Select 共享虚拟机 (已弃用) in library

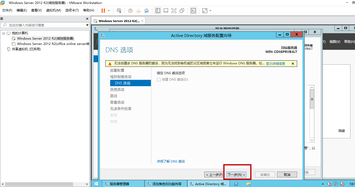26,49
